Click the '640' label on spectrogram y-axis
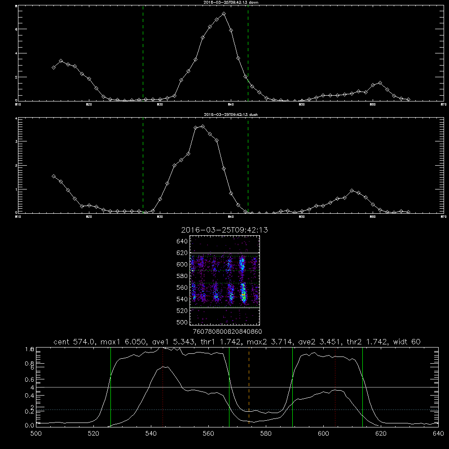The height and width of the screenshot is (449, 449). click(182, 242)
